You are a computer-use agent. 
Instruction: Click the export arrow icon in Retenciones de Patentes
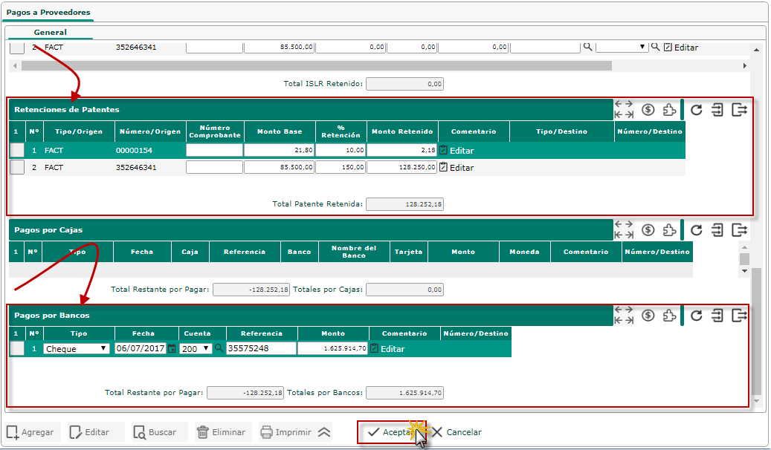coord(739,110)
